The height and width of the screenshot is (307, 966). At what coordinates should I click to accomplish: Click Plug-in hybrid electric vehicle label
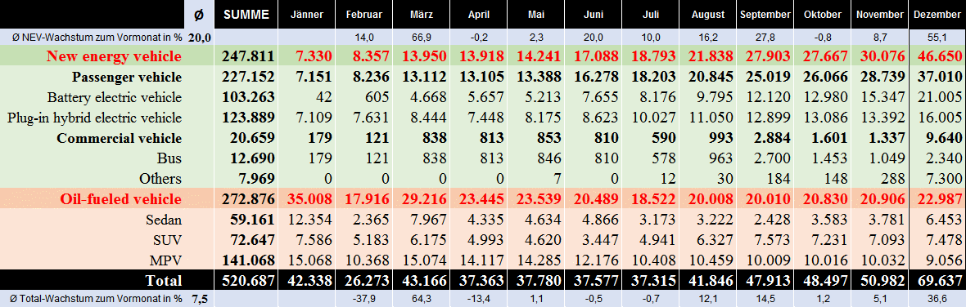94,118
